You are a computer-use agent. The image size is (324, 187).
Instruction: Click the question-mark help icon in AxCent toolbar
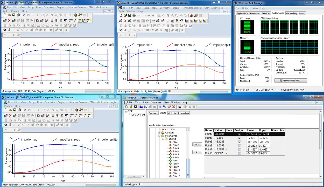(61, 20)
